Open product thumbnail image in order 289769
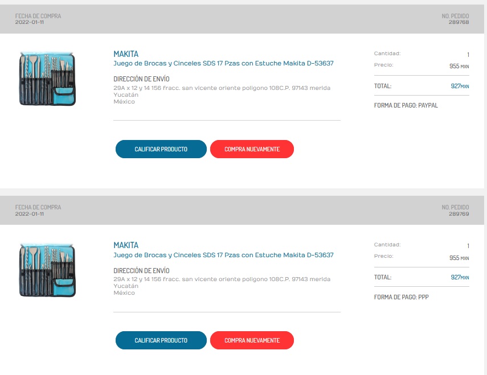This screenshot has height=375, width=487. (47, 270)
